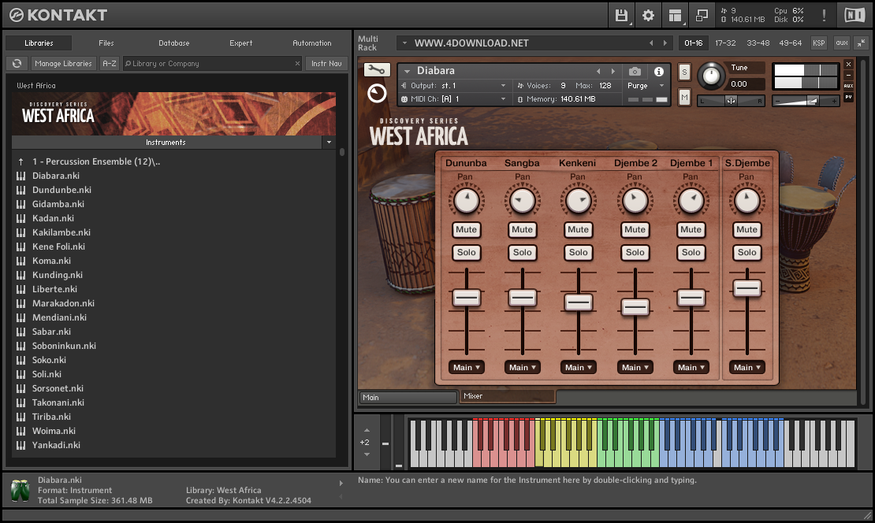Click the Native Instruments logo
875x523 pixels.
click(x=855, y=15)
